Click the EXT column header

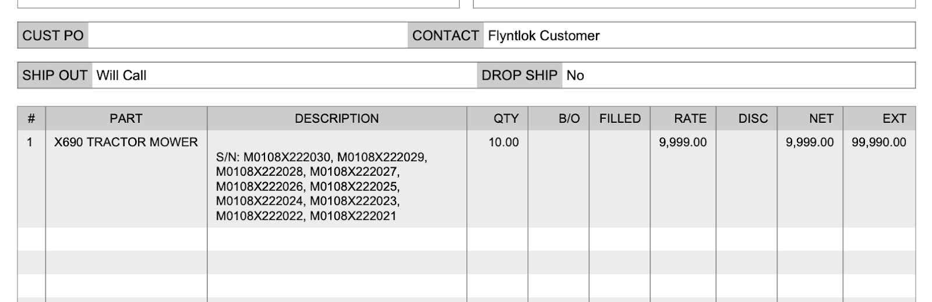coord(880,119)
